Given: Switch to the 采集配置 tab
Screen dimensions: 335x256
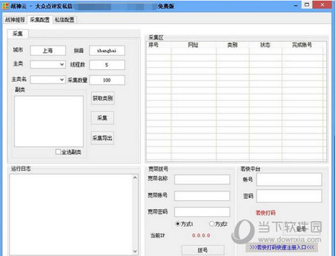Looking at the screenshot, I should [x=40, y=19].
